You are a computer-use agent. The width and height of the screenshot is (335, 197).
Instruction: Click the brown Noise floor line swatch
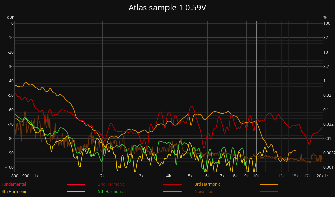tap(269, 192)
